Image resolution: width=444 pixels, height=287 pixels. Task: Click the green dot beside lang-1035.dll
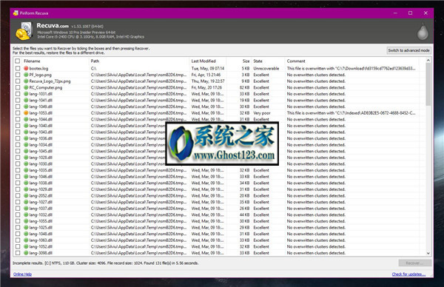pos(26,170)
